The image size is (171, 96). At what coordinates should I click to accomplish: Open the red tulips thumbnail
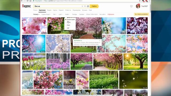[x=34, y=62]
